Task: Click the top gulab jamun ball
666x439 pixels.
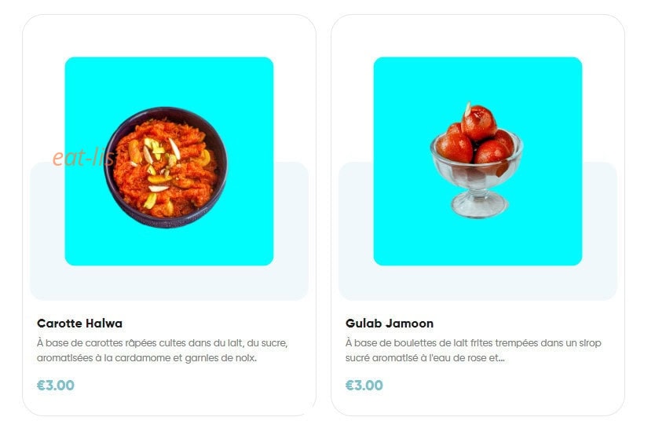Action: coord(479,123)
